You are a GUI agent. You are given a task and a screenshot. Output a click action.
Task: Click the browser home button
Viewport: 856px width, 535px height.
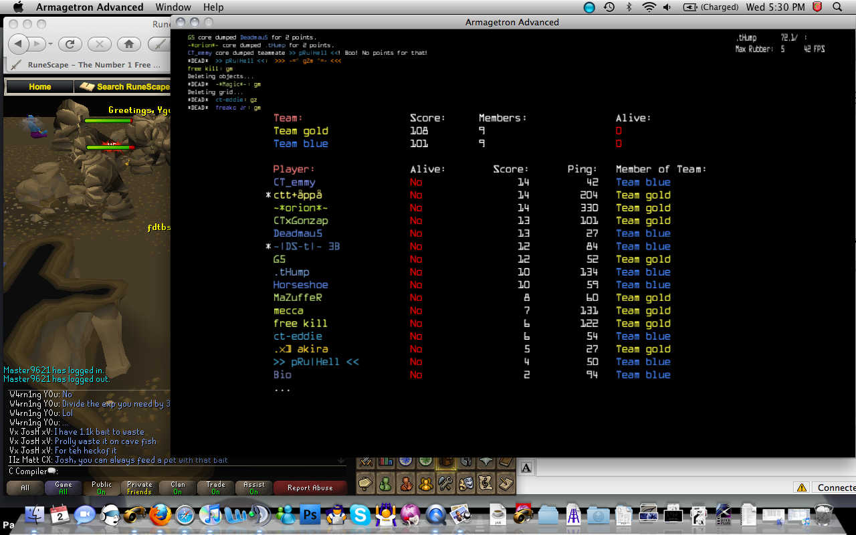coord(128,44)
